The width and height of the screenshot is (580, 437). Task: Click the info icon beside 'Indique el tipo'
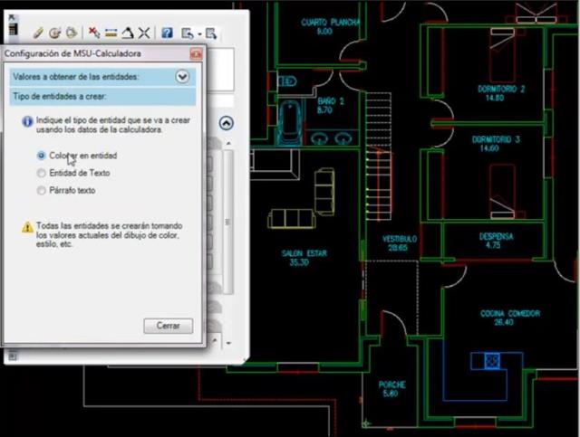[27, 121]
